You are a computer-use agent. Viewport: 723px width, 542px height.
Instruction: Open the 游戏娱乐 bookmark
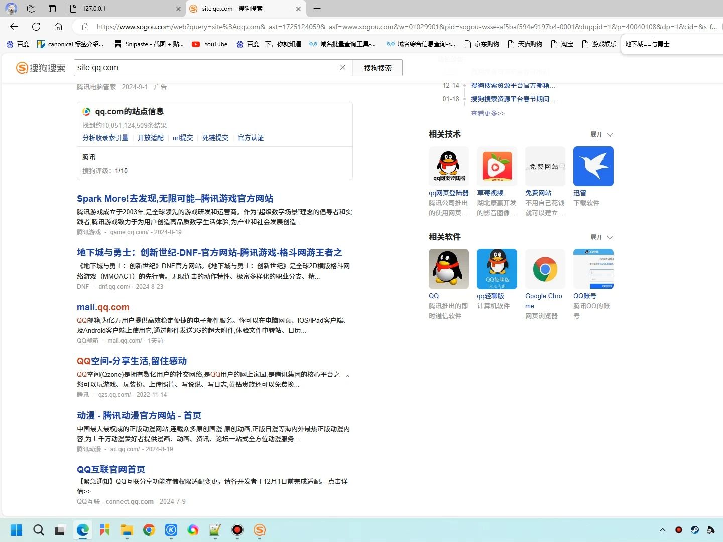coord(599,44)
